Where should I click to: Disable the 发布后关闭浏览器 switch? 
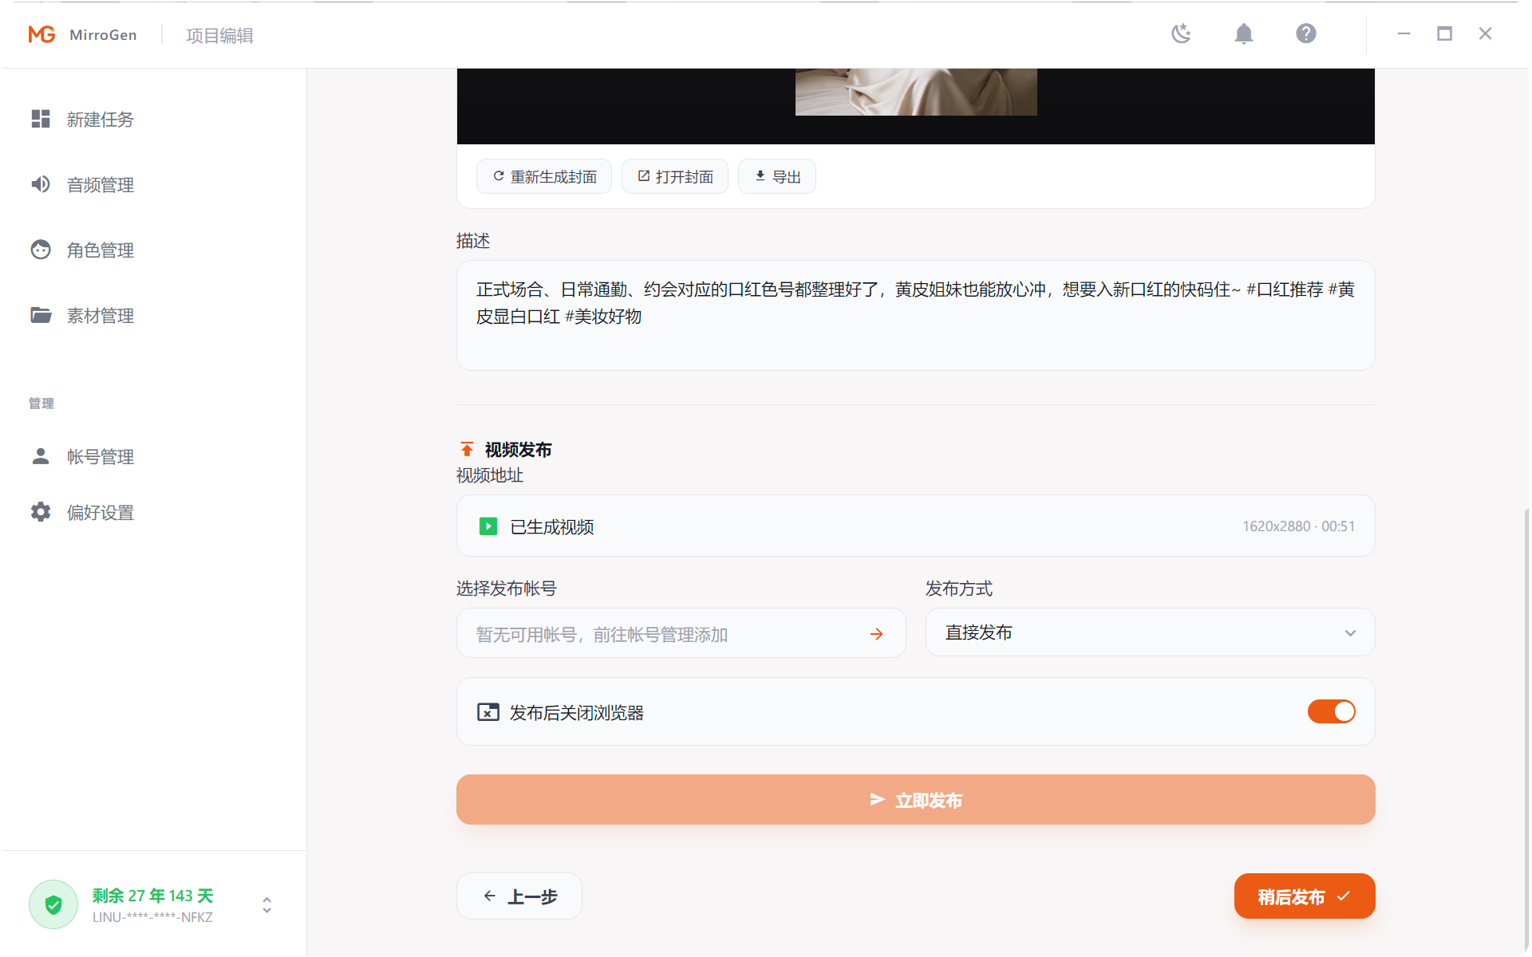tap(1331, 711)
